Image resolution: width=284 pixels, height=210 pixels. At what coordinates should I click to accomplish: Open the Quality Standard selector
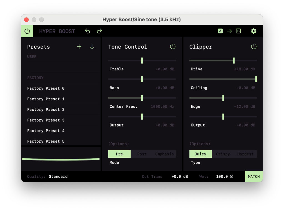tap(58, 176)
